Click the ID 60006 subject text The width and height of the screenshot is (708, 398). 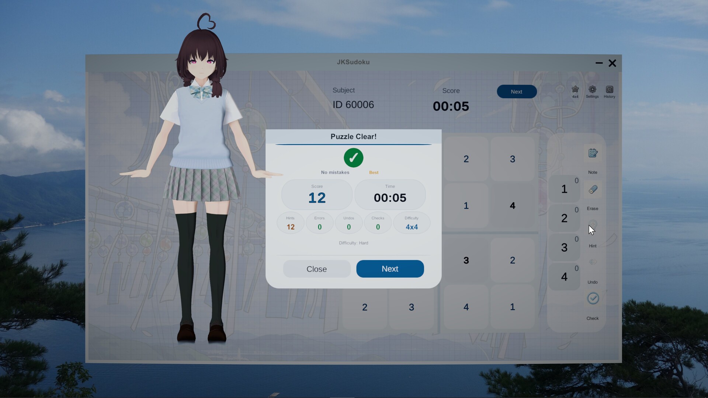point(353,105)
